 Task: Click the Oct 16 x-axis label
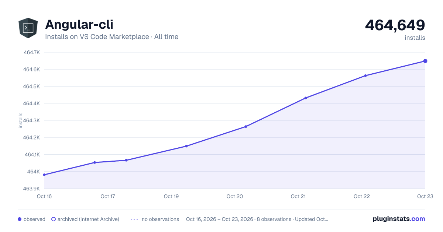tap(44, 196)
